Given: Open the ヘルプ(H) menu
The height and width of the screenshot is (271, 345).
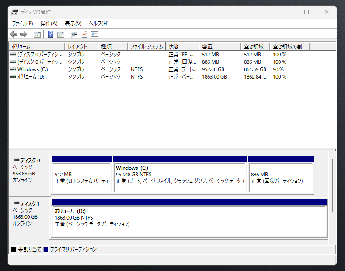Looking at the screenshot, I should click(x=98, y=24).
